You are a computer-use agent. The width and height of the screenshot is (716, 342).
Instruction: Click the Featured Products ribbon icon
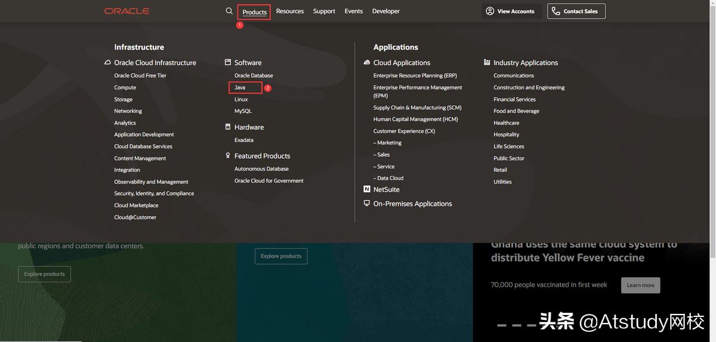(228, 156)
